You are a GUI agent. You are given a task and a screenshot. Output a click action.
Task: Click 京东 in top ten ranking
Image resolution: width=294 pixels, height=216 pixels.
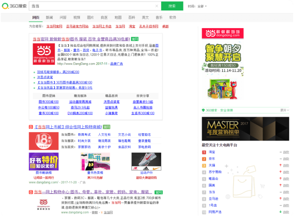(212, 159)
